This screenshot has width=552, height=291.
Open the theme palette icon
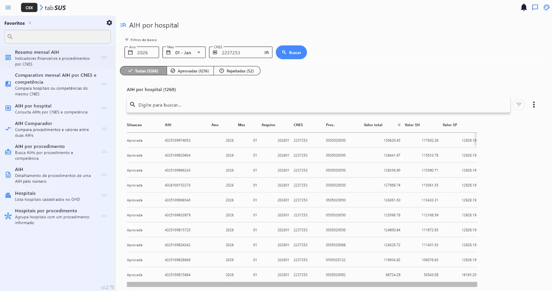546,8
